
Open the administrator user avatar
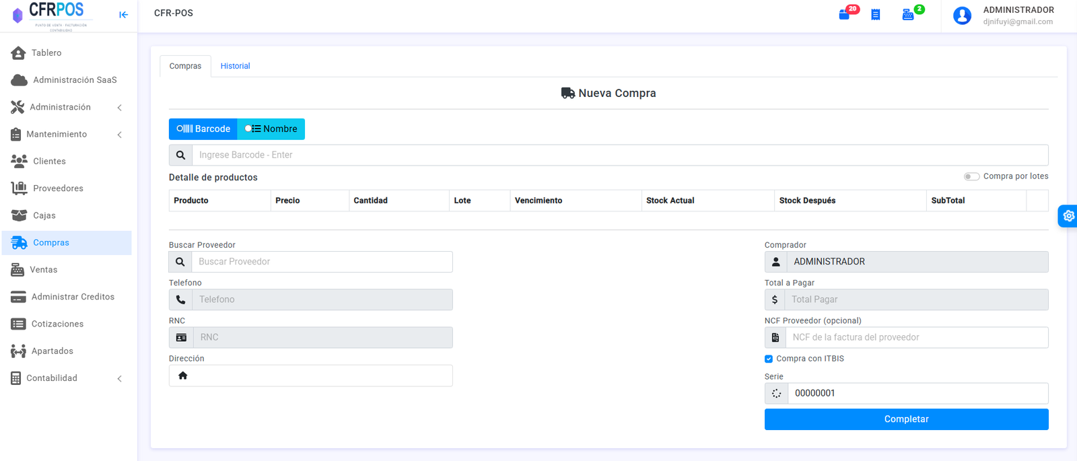pyautogui.click(x=963, y=15)
